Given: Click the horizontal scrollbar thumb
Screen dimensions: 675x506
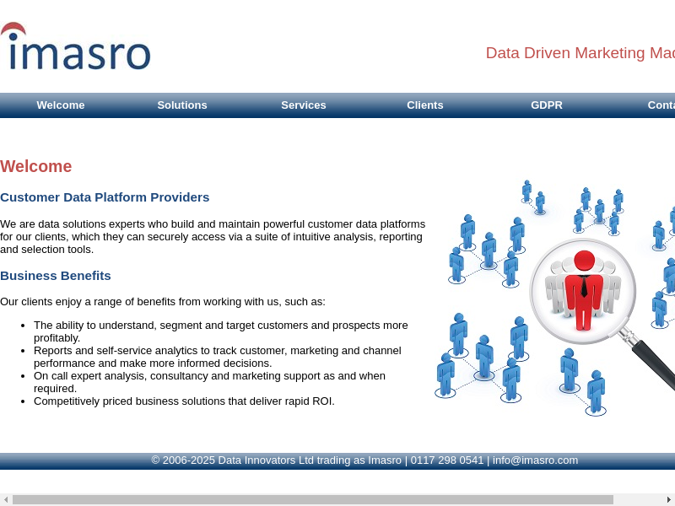Looking at the screenshot, I should click(x=312, y=499).
